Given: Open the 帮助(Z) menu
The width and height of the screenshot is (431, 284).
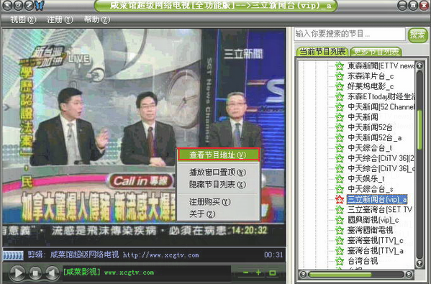Looking at the screenshot, I should (x=96, y=19).
